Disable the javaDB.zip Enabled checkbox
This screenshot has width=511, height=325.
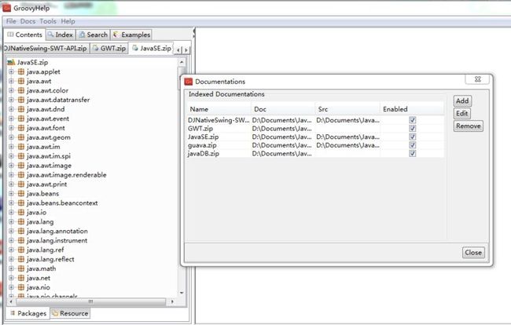[x=412, y=153]
